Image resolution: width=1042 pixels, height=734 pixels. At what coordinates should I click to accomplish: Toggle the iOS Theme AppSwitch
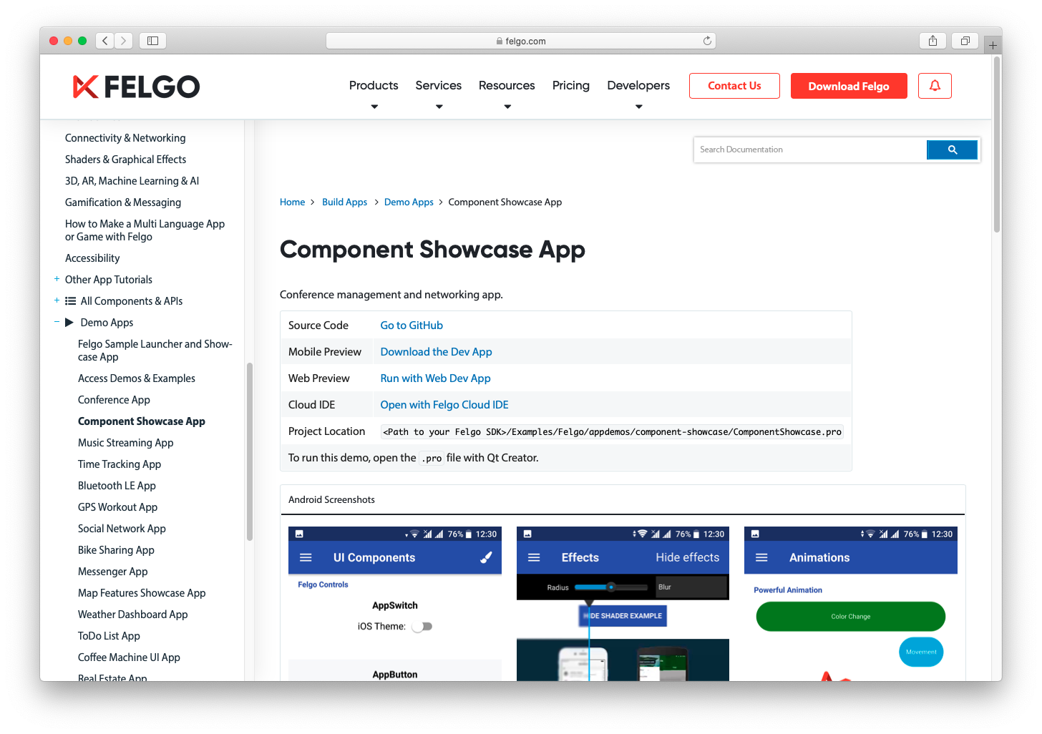pos(422,626)
